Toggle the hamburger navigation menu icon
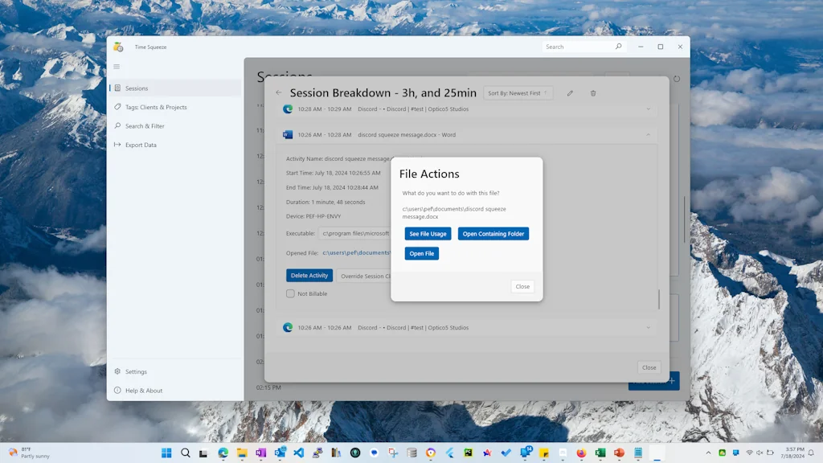Viewport: 823px width, 463px height. (117, 67)
